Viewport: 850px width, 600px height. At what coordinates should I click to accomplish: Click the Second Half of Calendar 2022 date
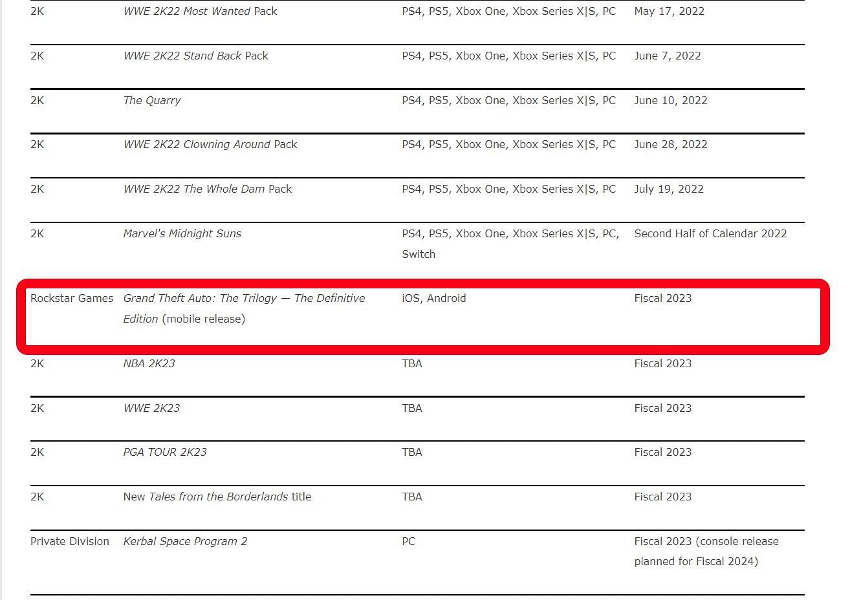pos(710,233)
